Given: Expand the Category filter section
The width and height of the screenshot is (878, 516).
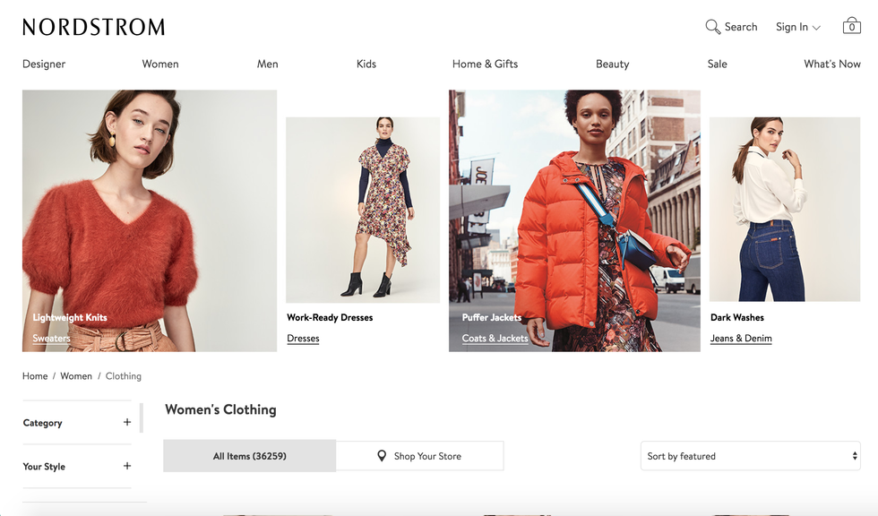Looking at the screenshot, I should point(43,423).
